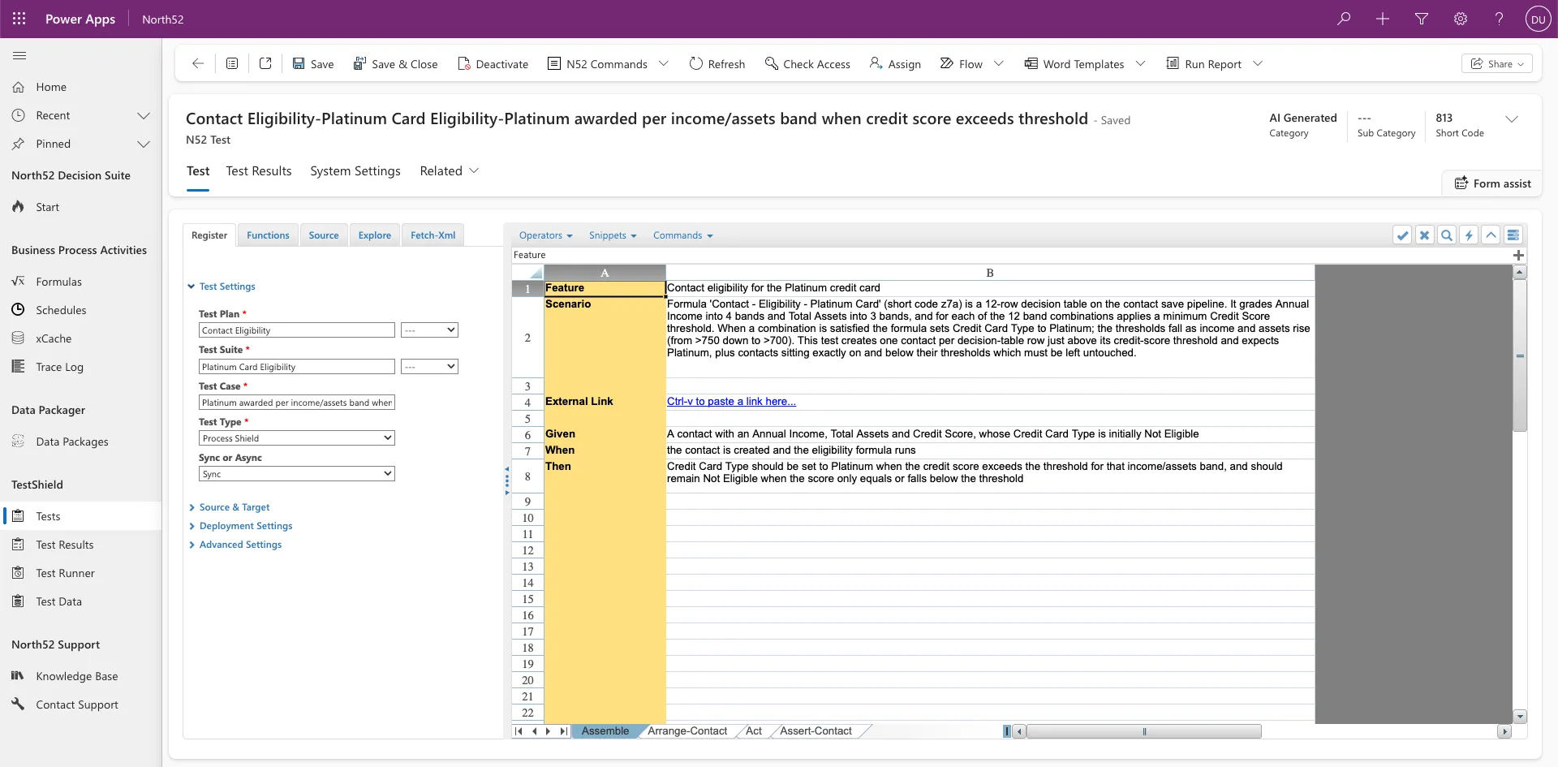1558x767 pixels.
Task: Expand the header details chevron
Action: point(1512,118)
